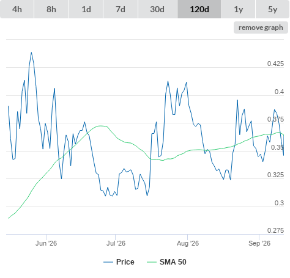290x278 pixels.
Task: Choose the 1d range tab
Action: click(x=86, y=9)
